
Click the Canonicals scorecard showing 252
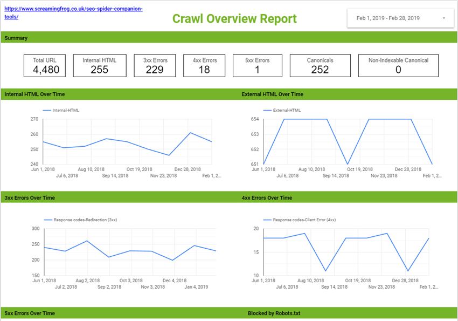point(320,65)
